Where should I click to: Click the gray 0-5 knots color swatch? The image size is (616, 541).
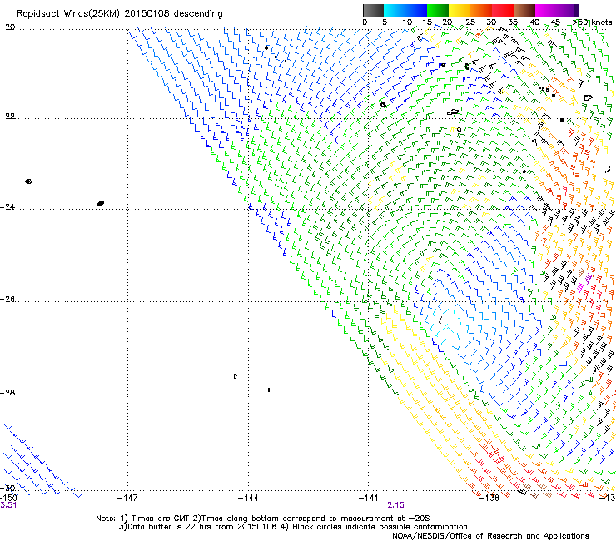373,10
